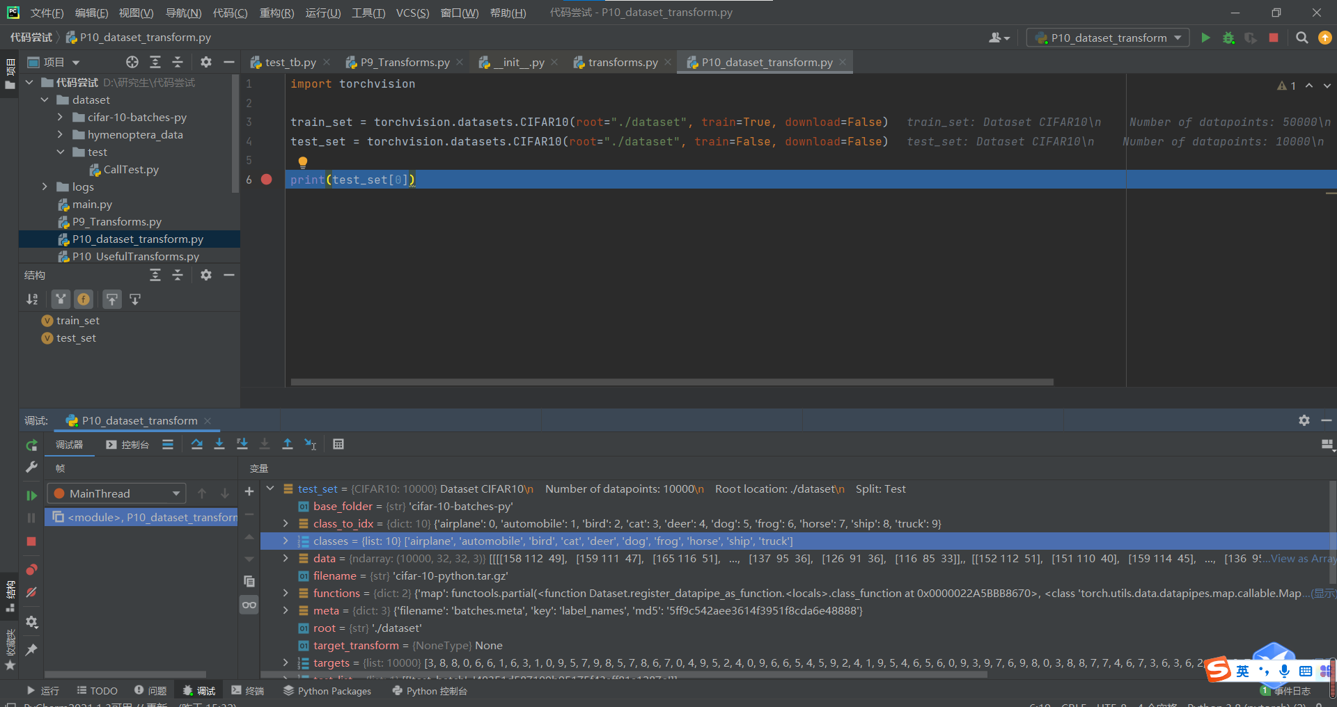
Task: Toggle Autoscroll from Source in Structure
Action: (x=135, y=299)
